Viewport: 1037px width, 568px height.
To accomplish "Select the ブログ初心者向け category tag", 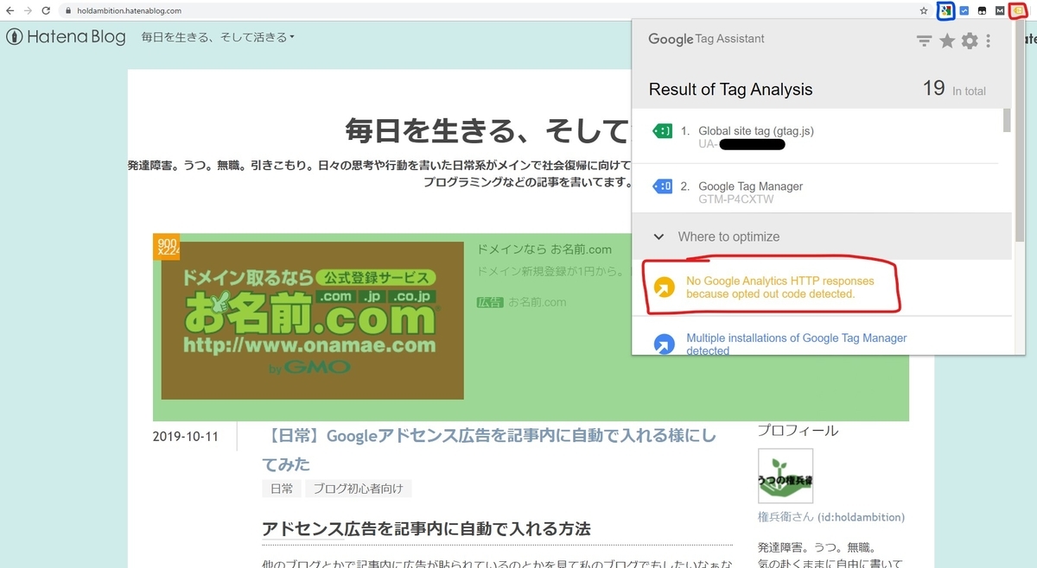I will pos(358,489).
